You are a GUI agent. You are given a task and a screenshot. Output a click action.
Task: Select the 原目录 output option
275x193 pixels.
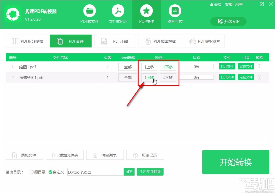point(32,172)
